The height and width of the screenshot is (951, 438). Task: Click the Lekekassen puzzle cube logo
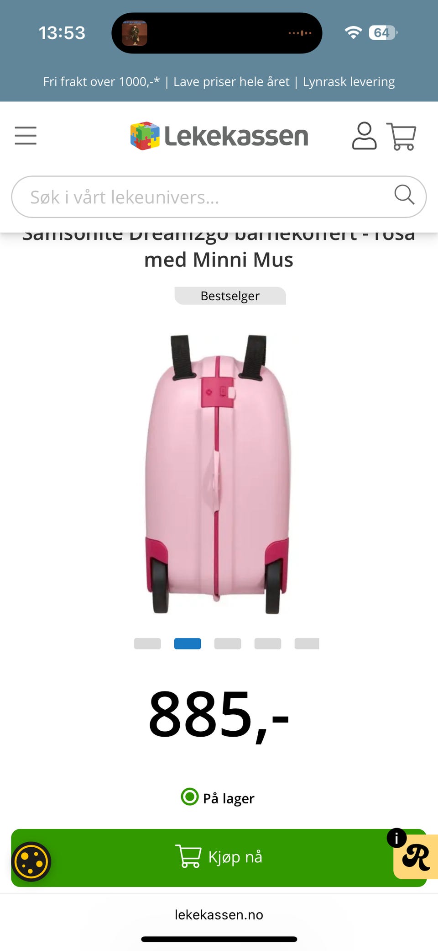coord(145,136)
